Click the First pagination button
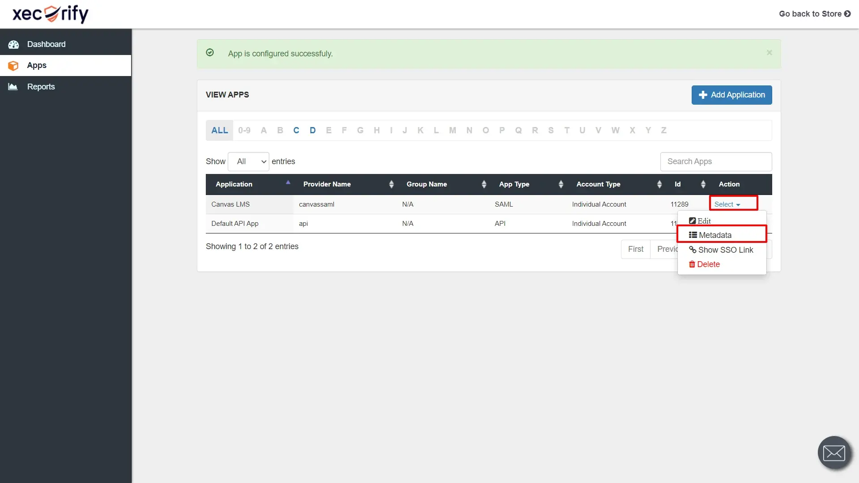Viewport: 859px width, 483px height. [x=636, y=249]
